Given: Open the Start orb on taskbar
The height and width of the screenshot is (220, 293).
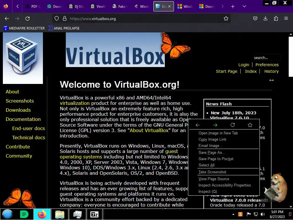Looking at the screenshot, I should click(x=7, y=214).
